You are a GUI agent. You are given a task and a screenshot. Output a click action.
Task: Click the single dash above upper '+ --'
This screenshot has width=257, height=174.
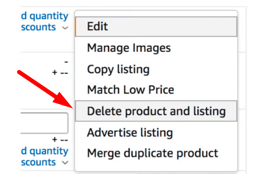point(66,62)
